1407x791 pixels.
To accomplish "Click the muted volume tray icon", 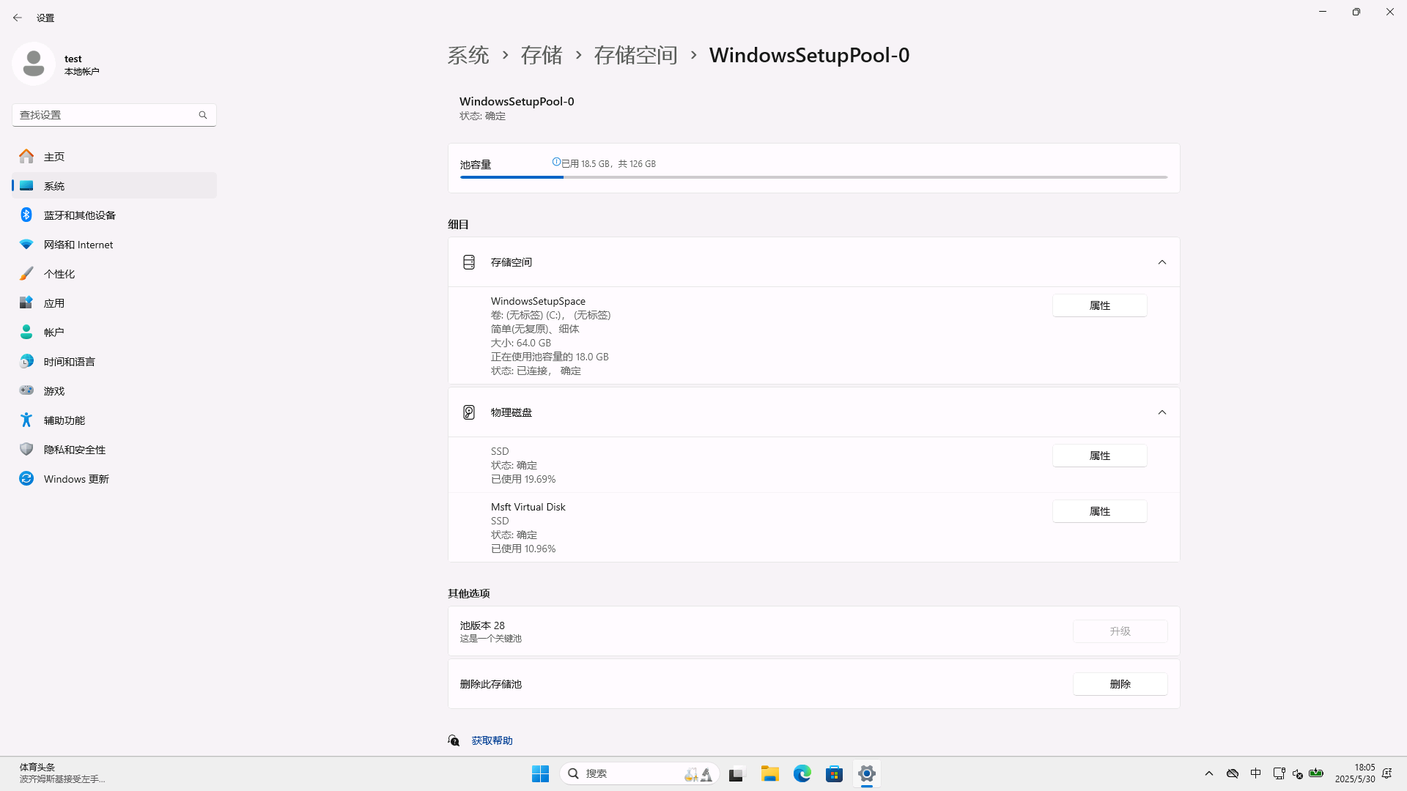I will coord(1298,773).
